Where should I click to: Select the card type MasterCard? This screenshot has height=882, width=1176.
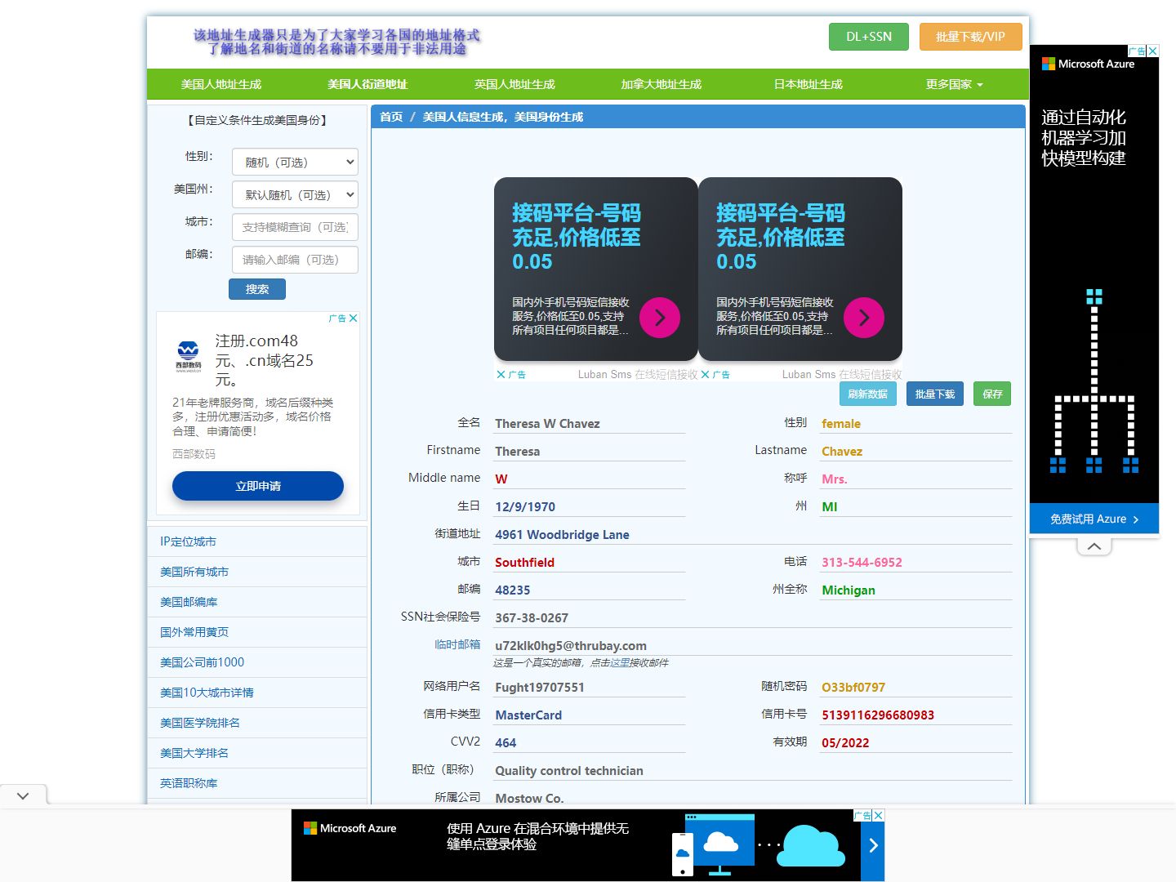click(x=528, y=715)
